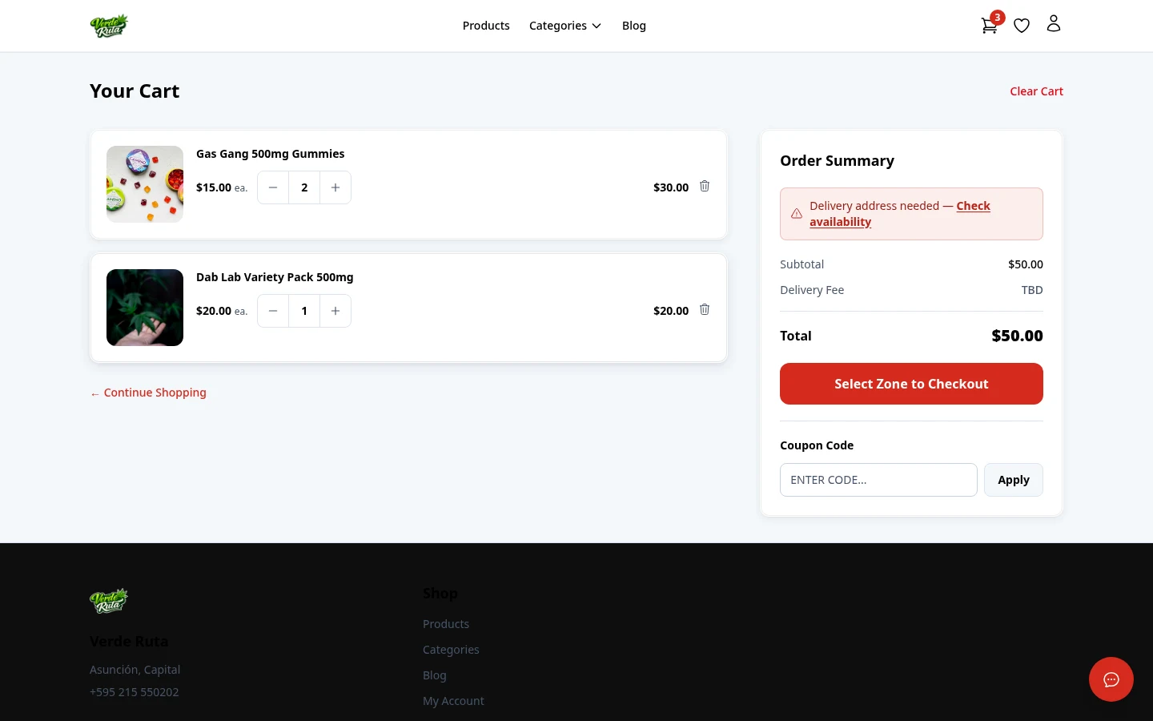Click the Gas Gang Gummies product image

tap(145, 184)
